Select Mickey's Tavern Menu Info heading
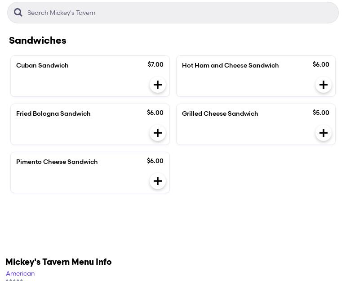346x281 pixels. 58,262
